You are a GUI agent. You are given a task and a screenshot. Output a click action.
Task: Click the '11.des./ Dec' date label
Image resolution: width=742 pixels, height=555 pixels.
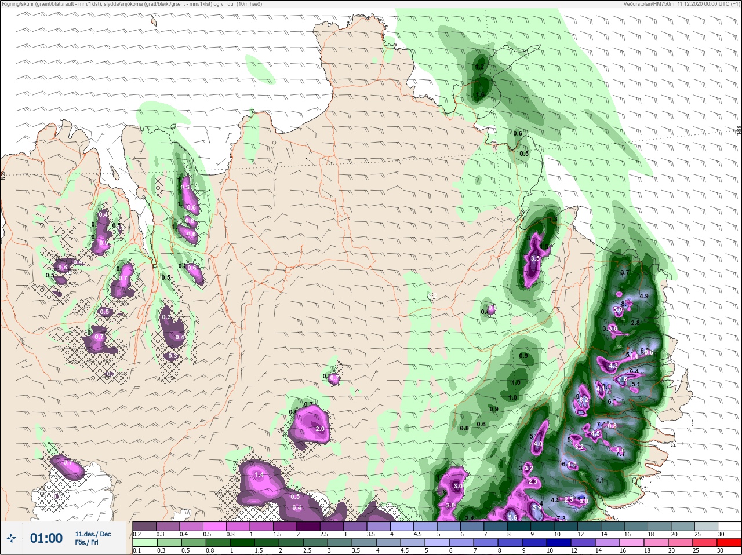93,534
